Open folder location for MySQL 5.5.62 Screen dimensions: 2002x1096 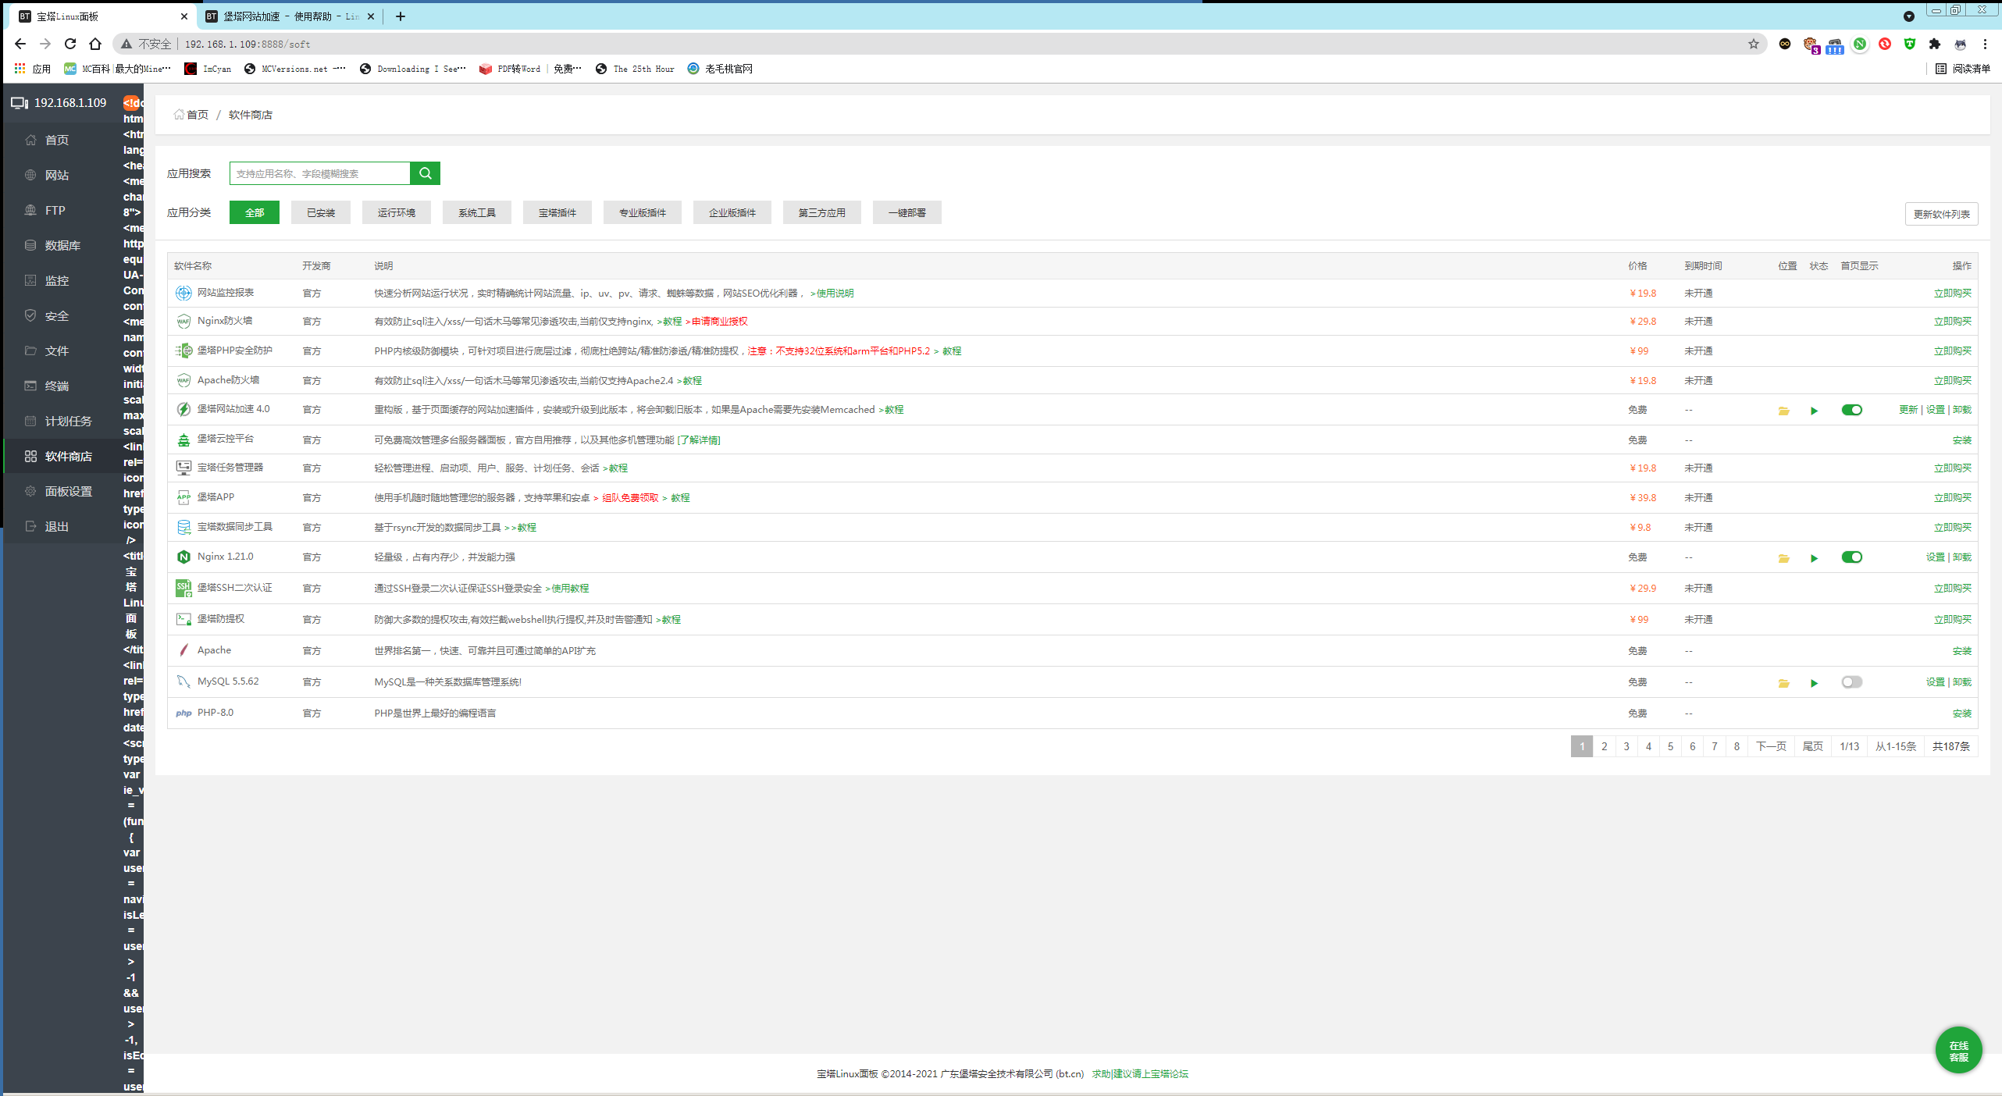point(1783,683)
